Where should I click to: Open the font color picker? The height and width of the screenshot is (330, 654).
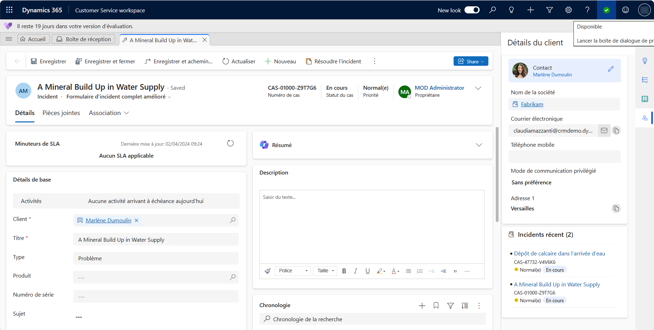pyautogui.click(x=396, y=271)
